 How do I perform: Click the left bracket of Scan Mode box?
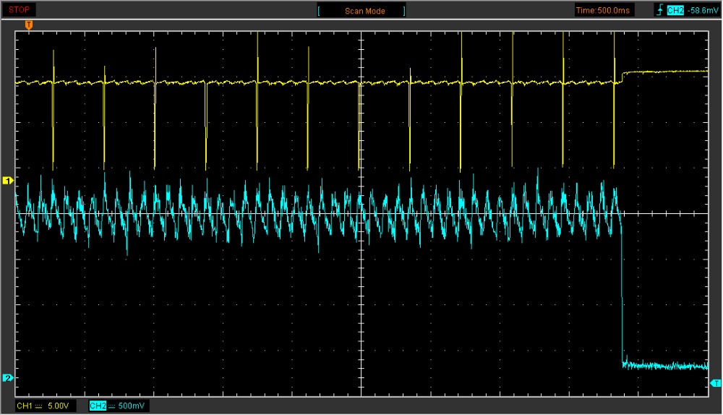point(319,11)
